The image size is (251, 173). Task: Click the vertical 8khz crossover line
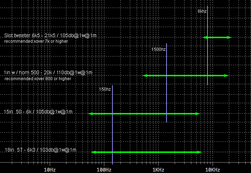[208, 46]
